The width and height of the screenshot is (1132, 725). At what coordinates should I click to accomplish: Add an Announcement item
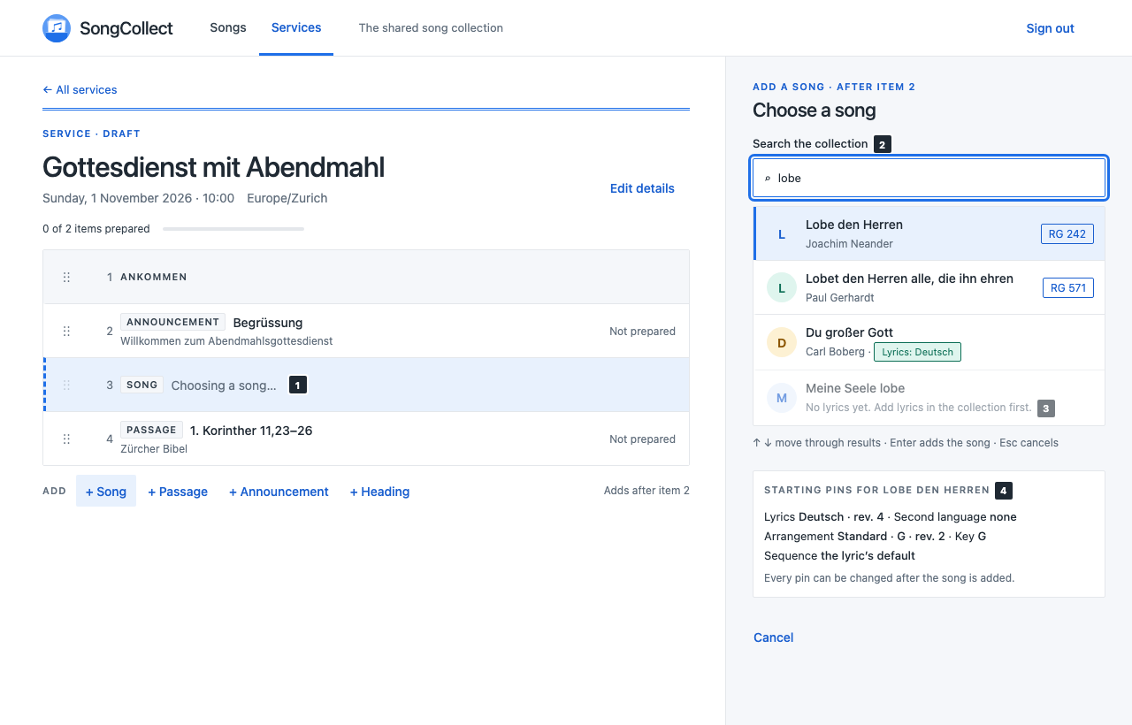click(x=279, y=492)
